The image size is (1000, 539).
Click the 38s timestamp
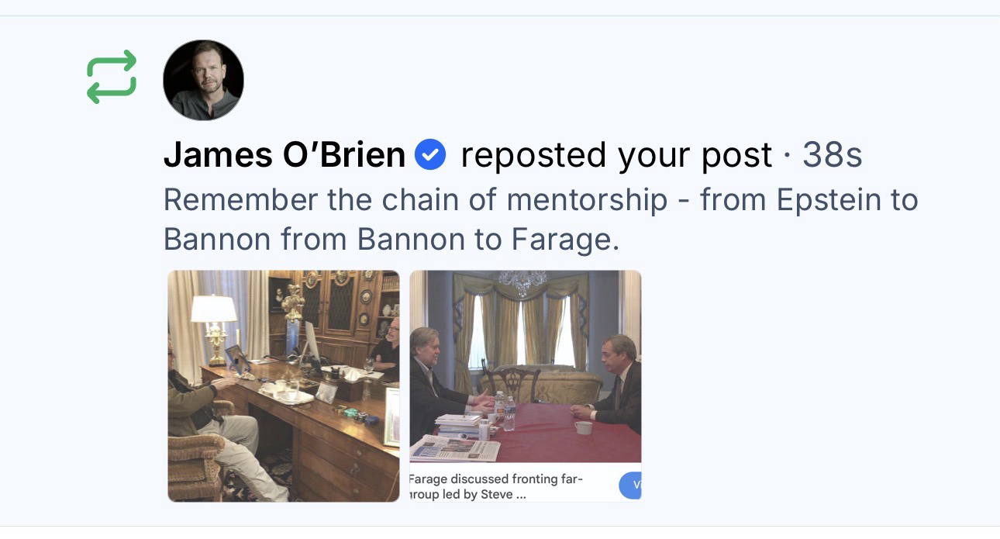(x=832, y=155)
